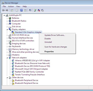The height and width of the screenshot is (91, 93).
Task: Expand the Modems node
Action: tap(7, 55)
